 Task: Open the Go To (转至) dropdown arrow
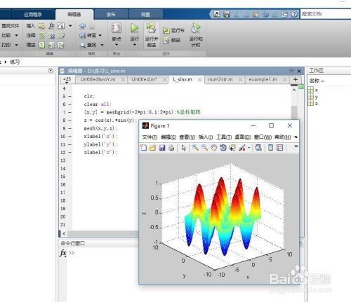100,35
